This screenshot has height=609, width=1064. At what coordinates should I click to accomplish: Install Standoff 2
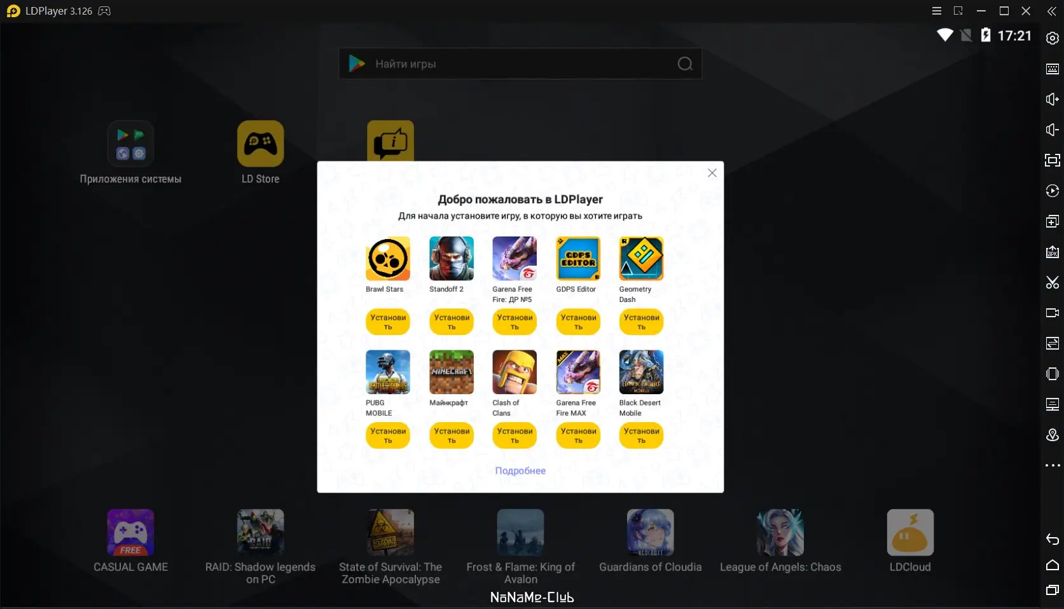click(452, 322)
